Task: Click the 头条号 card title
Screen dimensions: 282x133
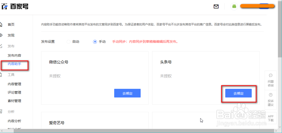Action: tap(166, 62)
